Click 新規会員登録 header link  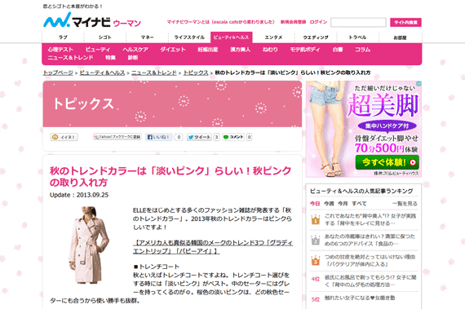point(293,22)
